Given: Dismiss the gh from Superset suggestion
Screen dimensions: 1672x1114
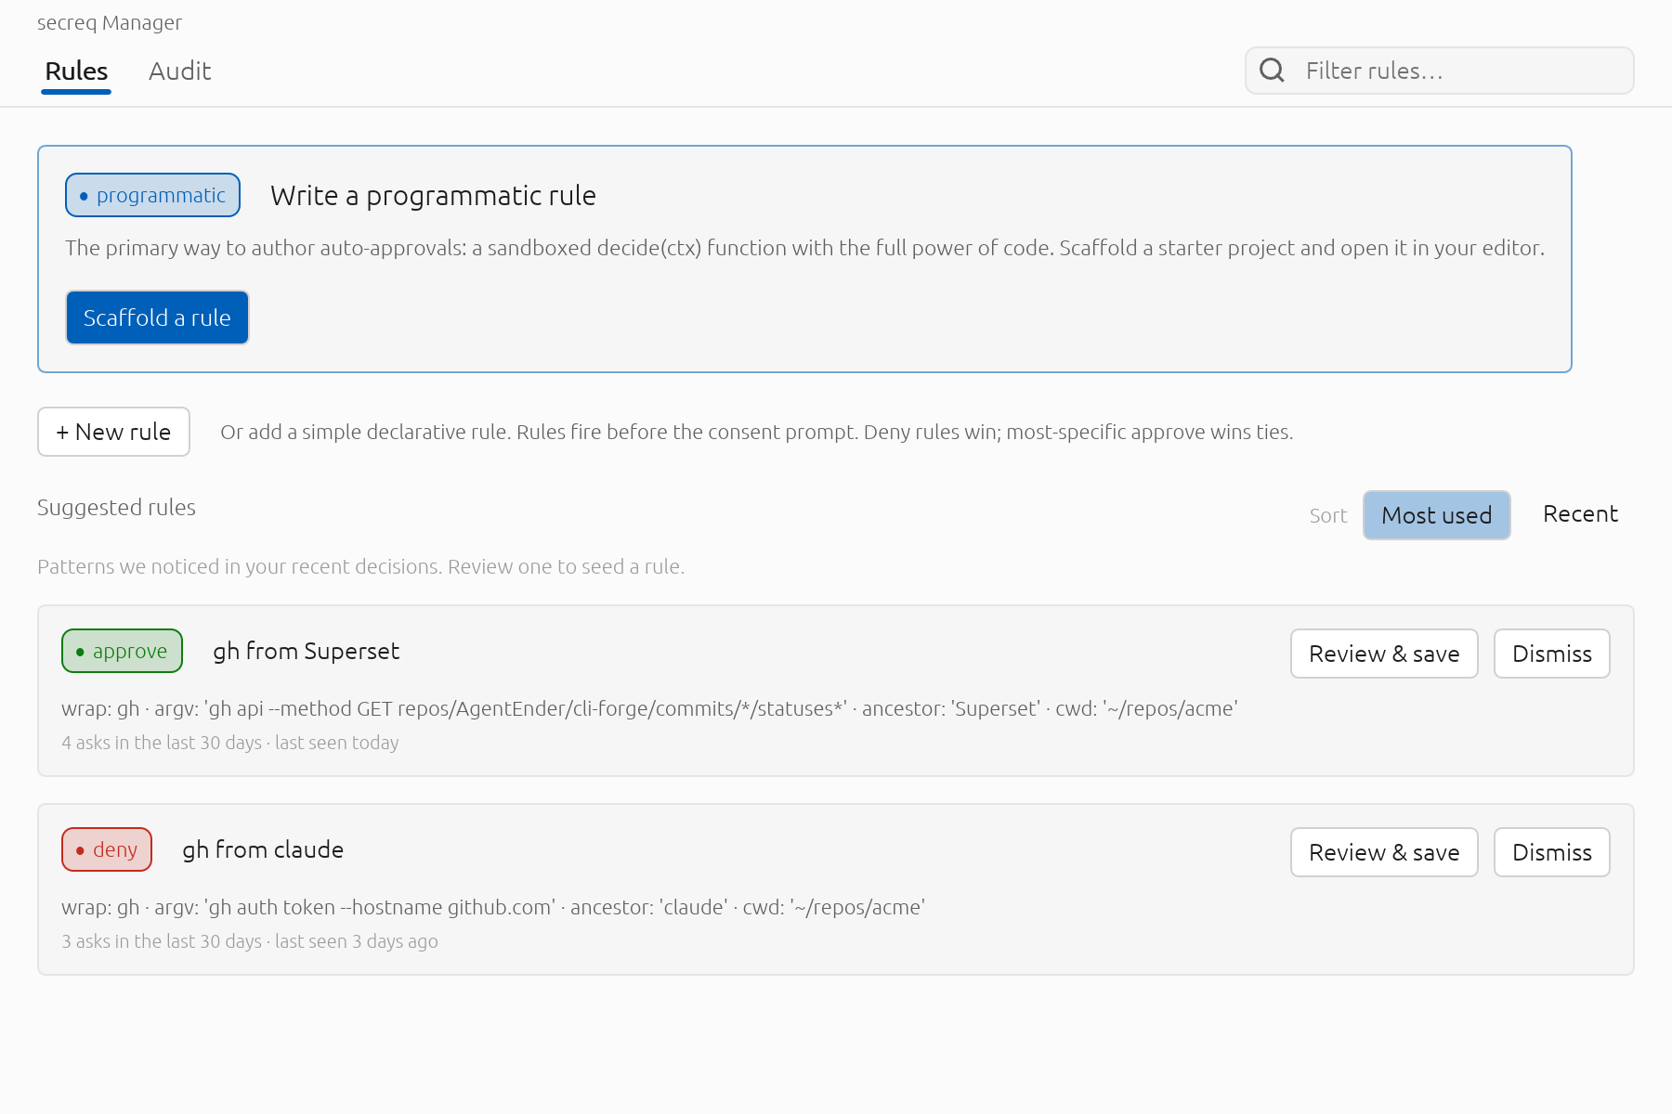Looking at the screenshot, I should [x=1551, y=654].
